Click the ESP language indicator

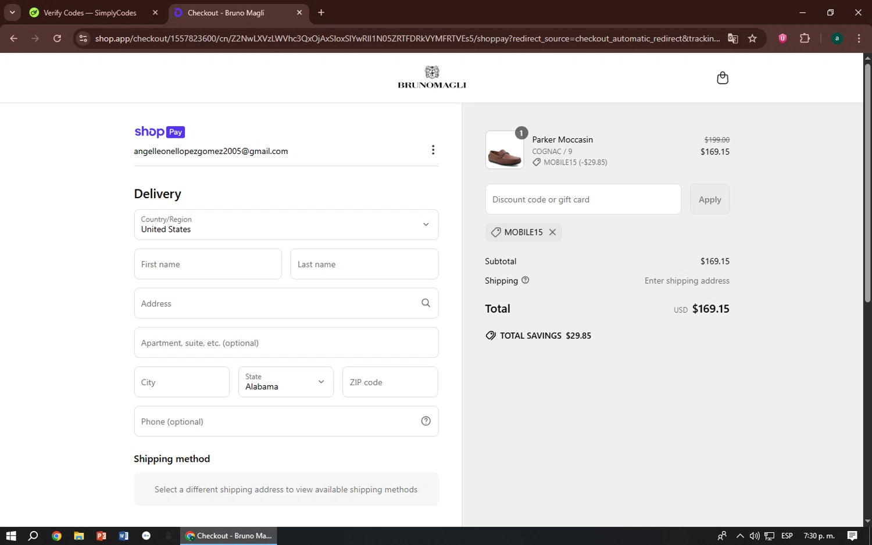787,536
